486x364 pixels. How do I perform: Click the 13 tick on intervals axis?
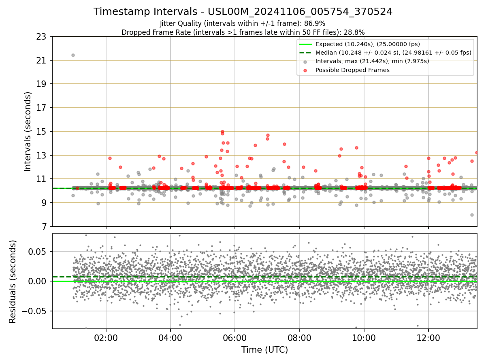[x=42, y=155]
